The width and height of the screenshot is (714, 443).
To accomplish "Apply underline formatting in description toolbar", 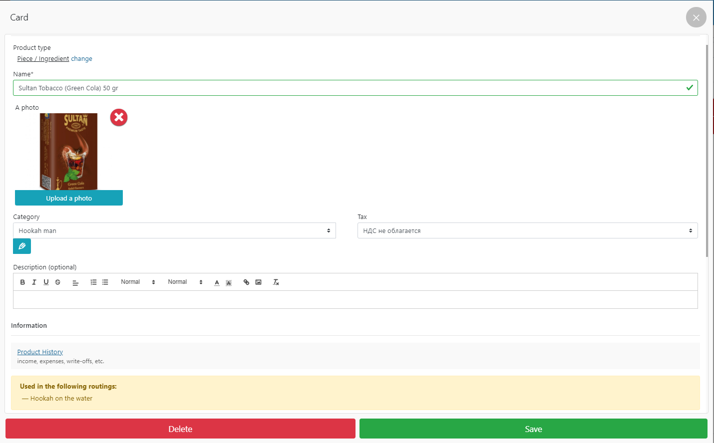I will tap(46, 282).
